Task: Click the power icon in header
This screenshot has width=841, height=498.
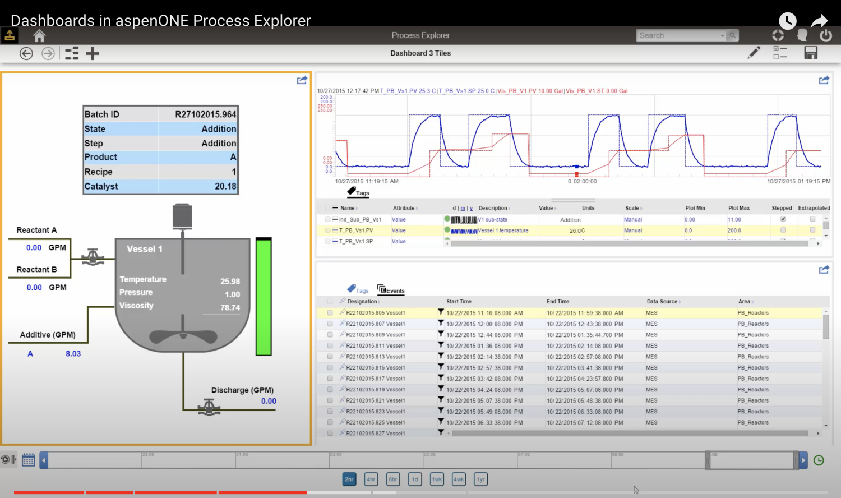Action: pos(825,36)
